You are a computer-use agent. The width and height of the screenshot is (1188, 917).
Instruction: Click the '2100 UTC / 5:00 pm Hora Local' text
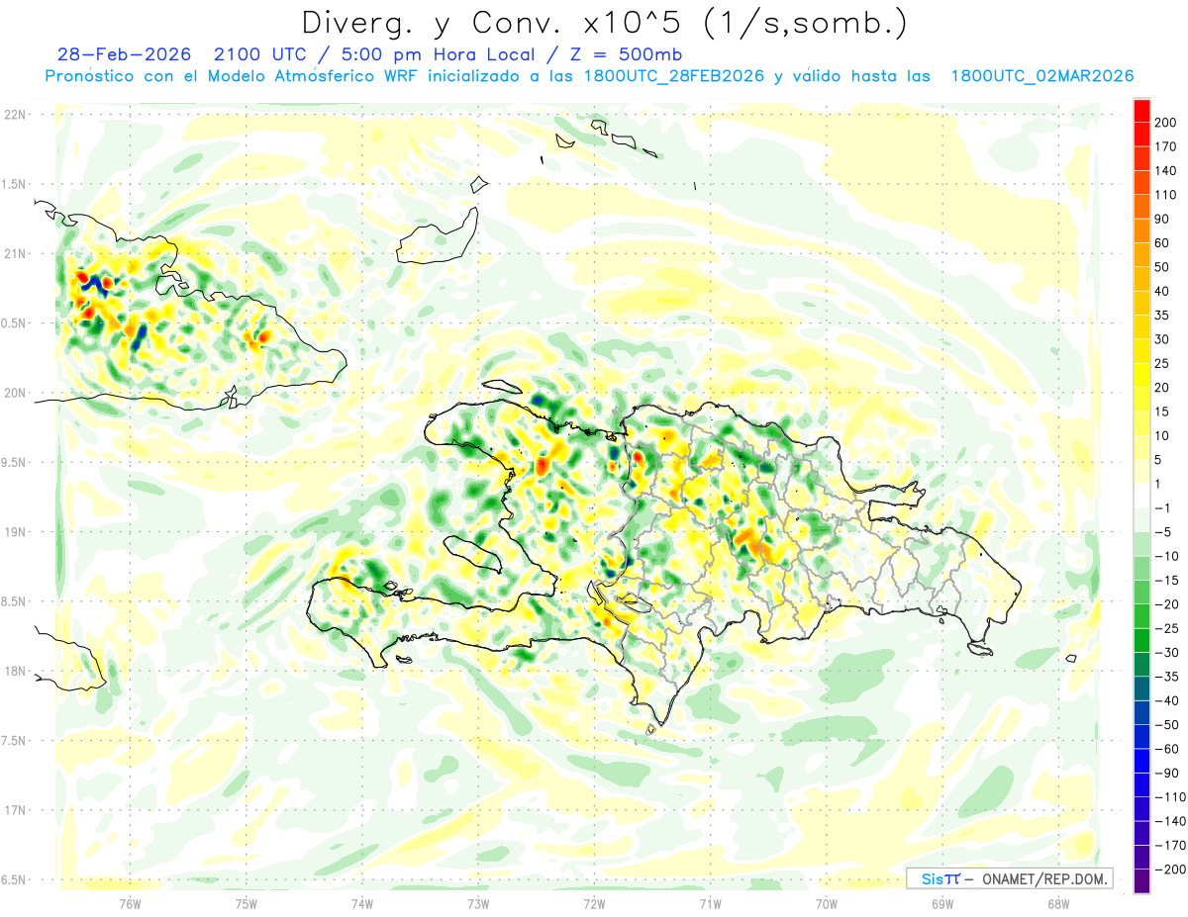[374, 55]
